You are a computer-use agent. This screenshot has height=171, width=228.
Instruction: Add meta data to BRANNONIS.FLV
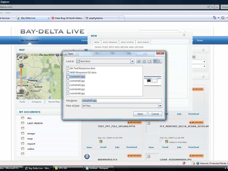point(134,156)
